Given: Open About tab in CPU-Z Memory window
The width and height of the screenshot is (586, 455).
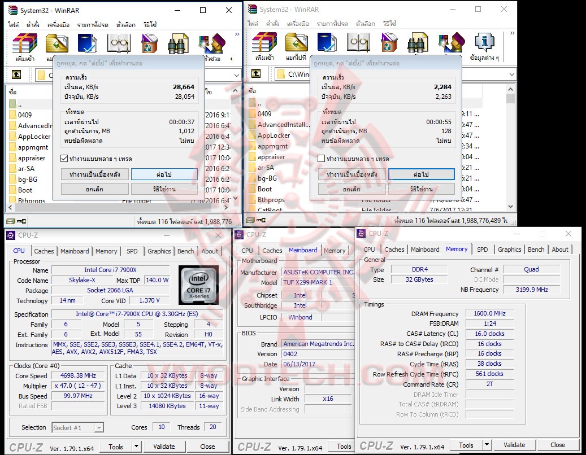Looking at the screenshot, I should pyautogui.click(x=560, y=250).
